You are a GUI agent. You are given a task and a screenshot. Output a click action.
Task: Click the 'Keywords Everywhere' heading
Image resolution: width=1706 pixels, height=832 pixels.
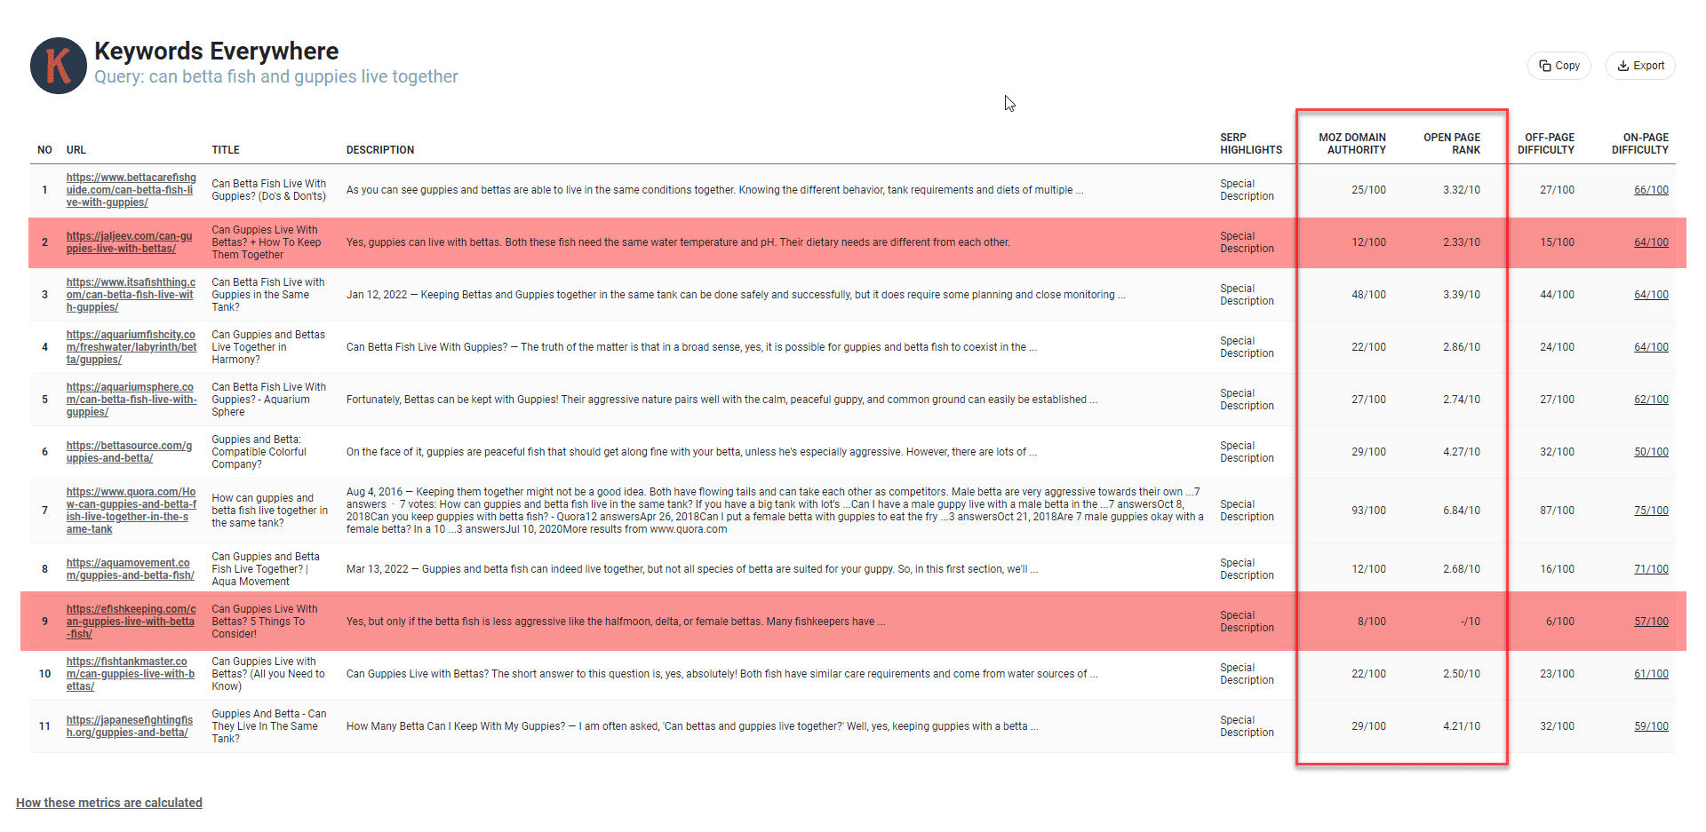click(x=217, y=51)
